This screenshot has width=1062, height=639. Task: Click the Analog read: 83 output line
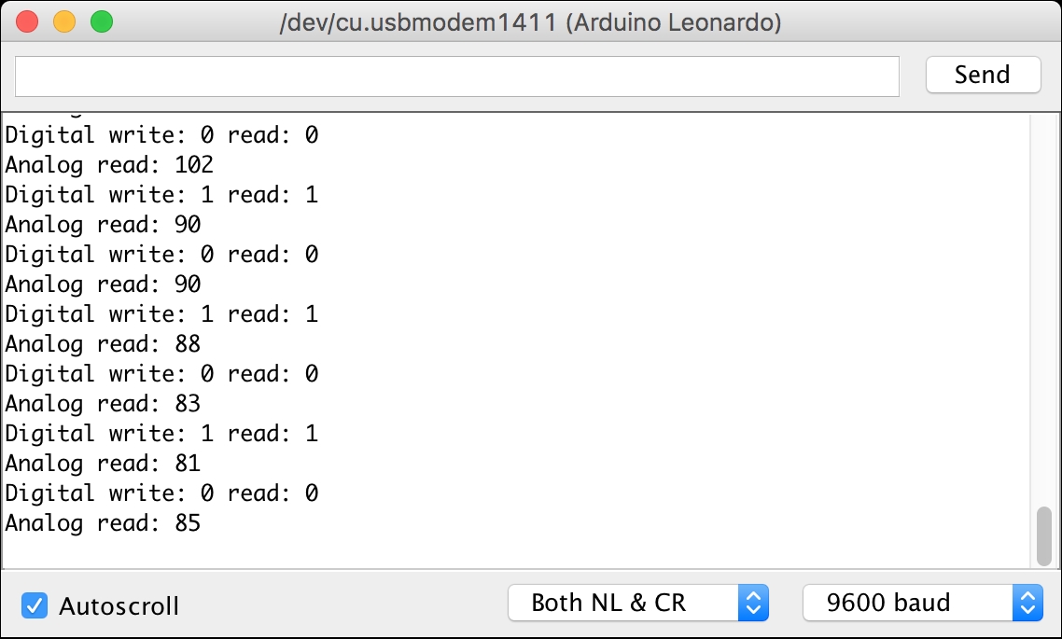coord(103,404)
